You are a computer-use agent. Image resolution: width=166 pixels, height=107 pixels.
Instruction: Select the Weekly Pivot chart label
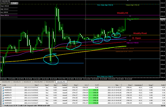tap(140, 33)
